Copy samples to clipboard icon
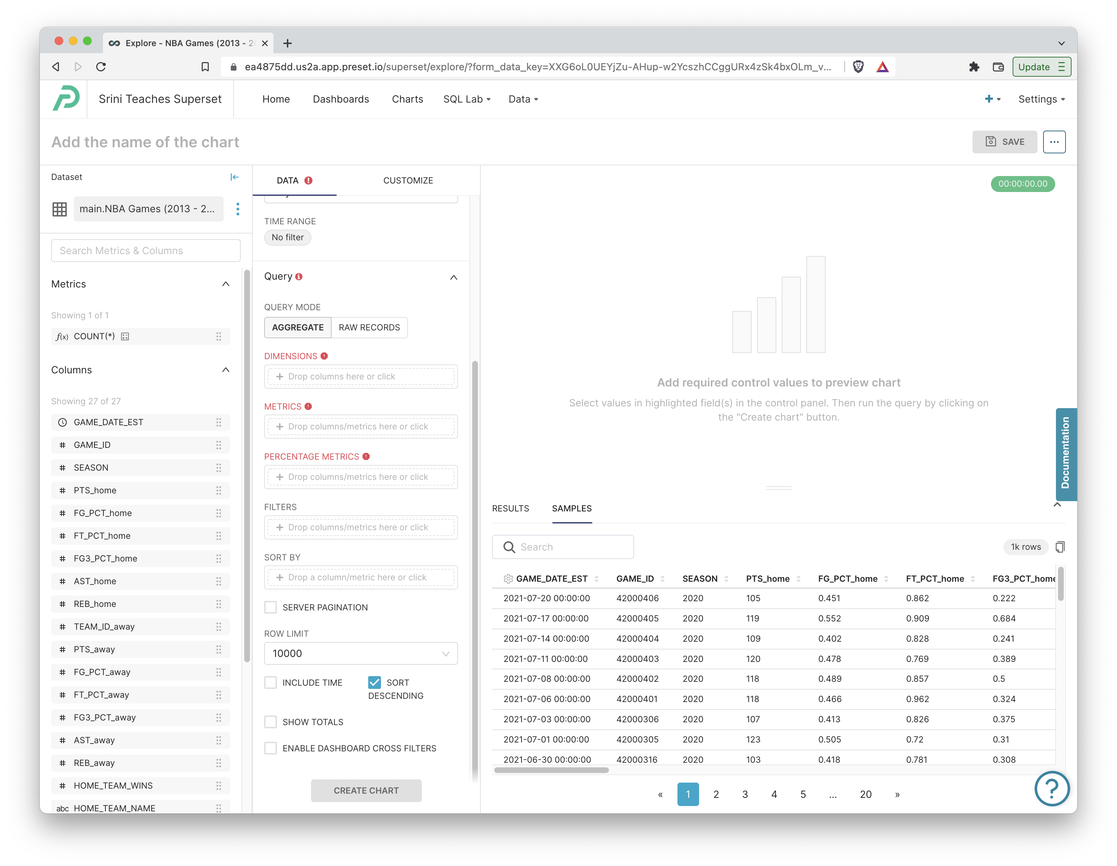This screenshot has width=1117, height=866. click(x=1060, y=547)
